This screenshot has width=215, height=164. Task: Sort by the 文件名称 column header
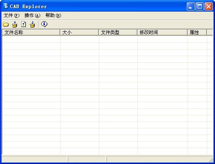tap(31, 32)
